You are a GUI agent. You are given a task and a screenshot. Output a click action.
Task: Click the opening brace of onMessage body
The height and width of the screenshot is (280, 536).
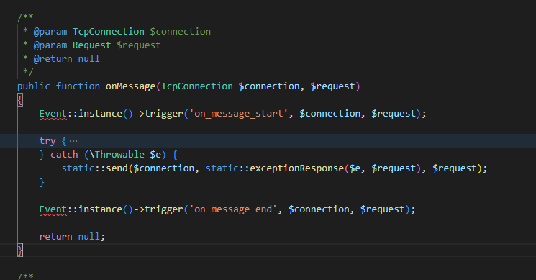click(20, 100)
